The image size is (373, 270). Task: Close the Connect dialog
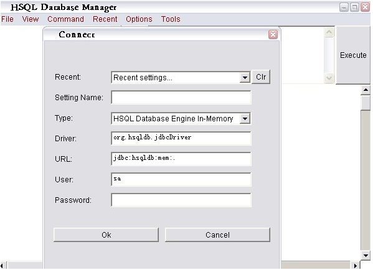(x=273, y=35)
